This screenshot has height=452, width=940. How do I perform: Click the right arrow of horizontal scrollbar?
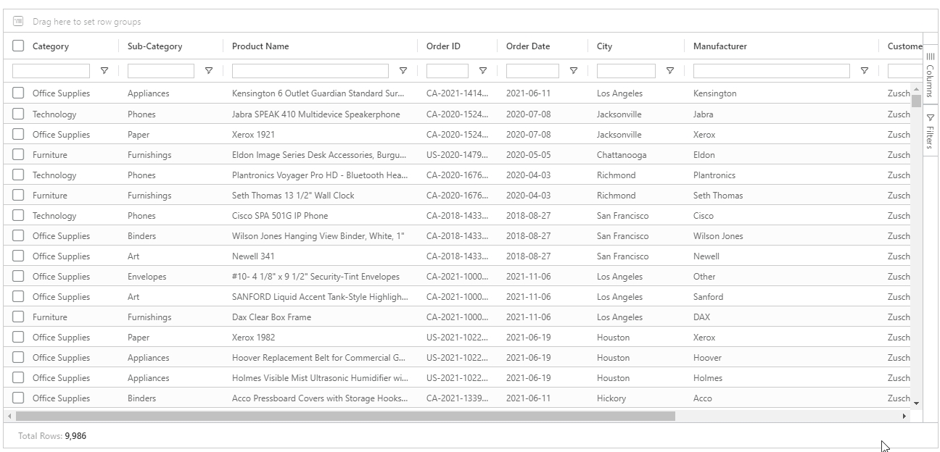pyautogui.click(x=904, y=417)
